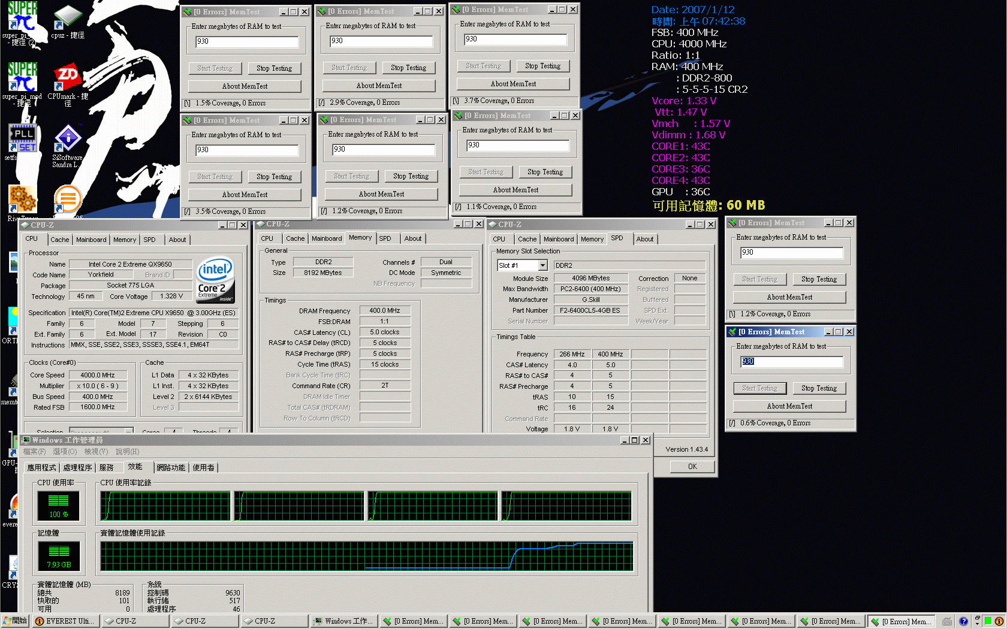Open the 檢視(V) menu in Task Manager

pos(96,452)
